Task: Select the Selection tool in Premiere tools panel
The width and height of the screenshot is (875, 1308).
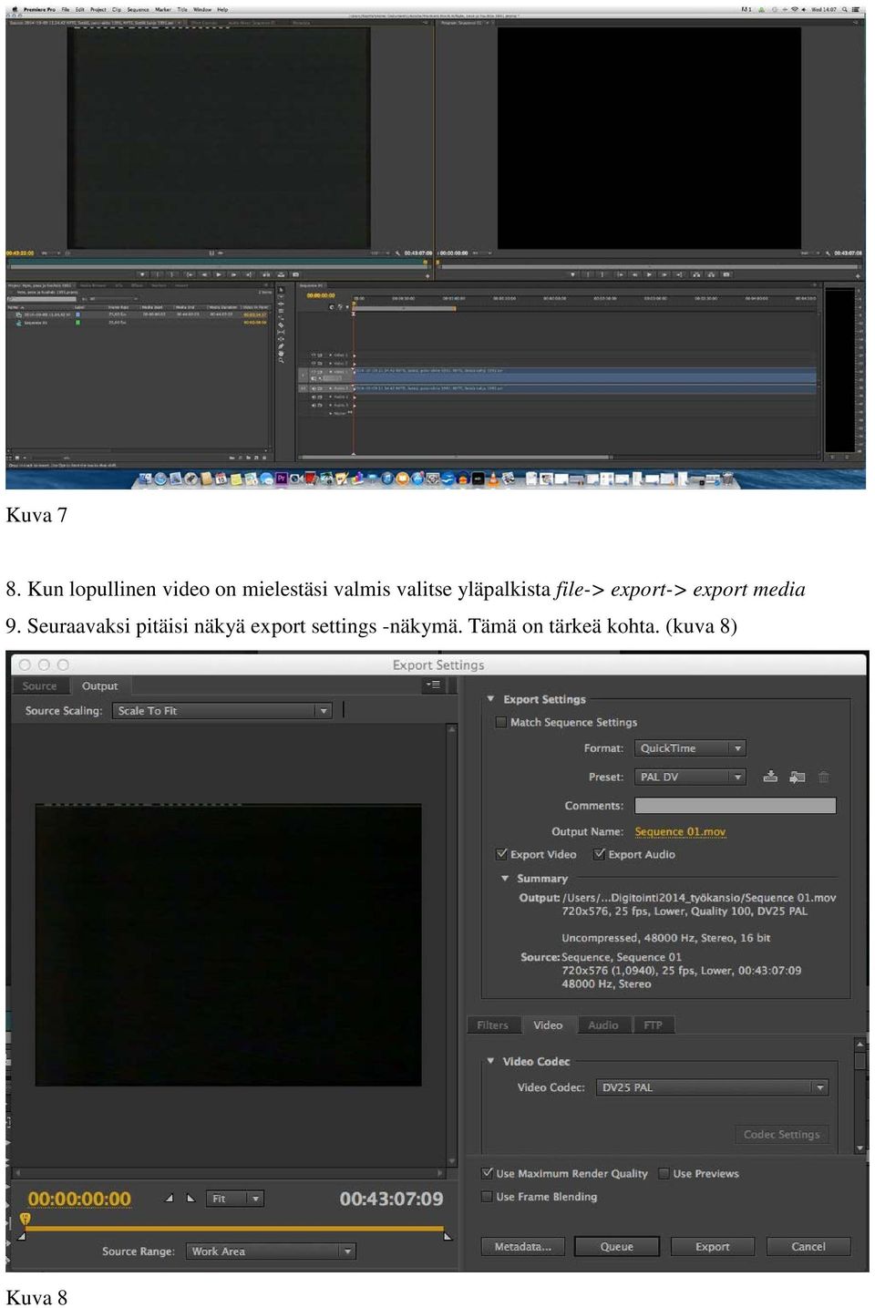Action: point(281,290)
